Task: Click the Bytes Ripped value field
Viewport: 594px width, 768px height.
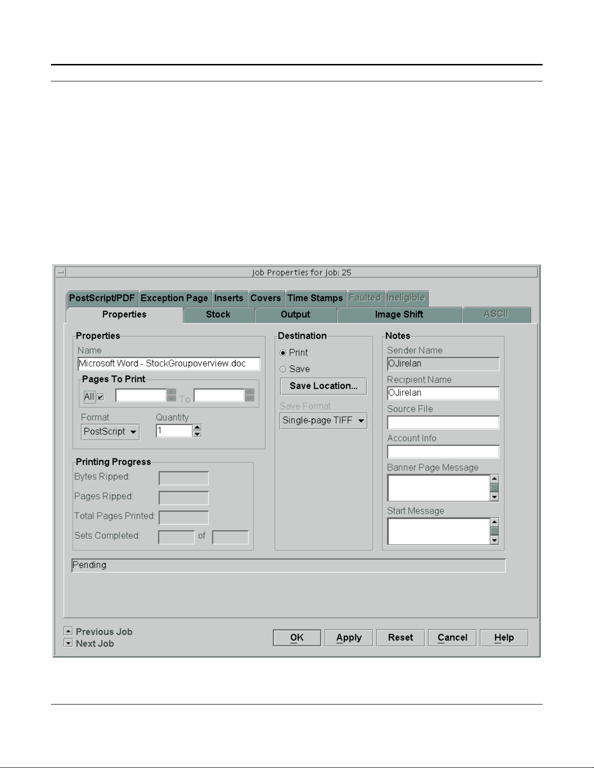Action: [184, 478]
